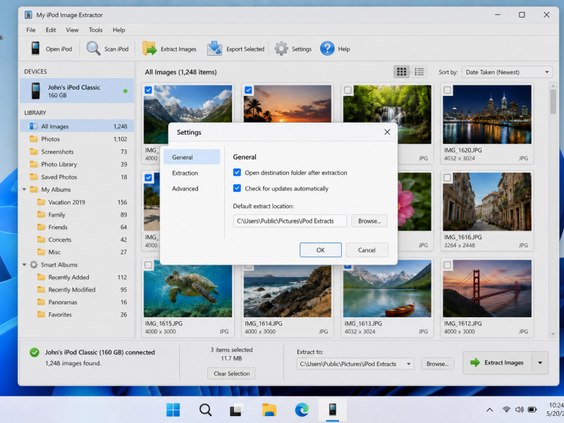Switch to Advanced settings tab
Screen dimensions: 564x423
[x=192, y=188]
